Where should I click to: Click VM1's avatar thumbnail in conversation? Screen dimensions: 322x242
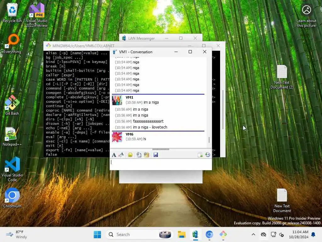[117, 100]
